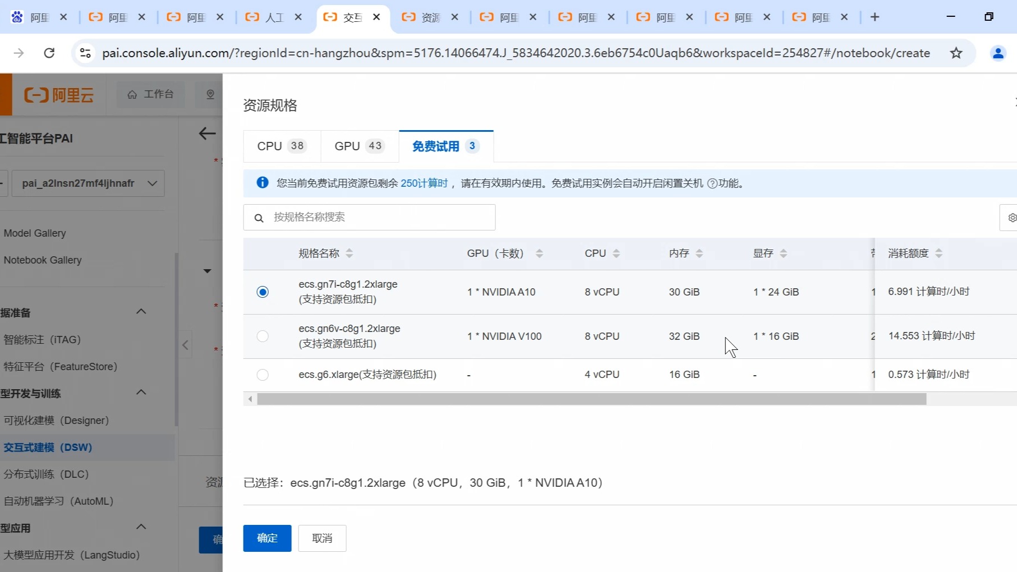
Task: Go forward in browser navigation
Action: click(19, 53)
